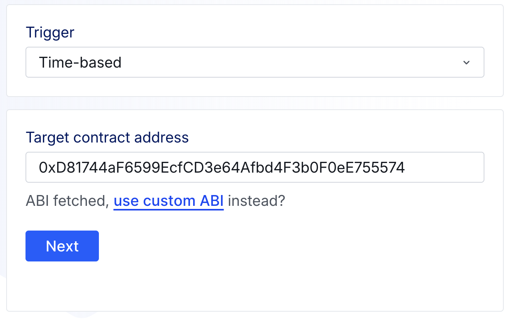Click the Time-based option text
Screen dimensions: 513x319
tap(80, 62)
